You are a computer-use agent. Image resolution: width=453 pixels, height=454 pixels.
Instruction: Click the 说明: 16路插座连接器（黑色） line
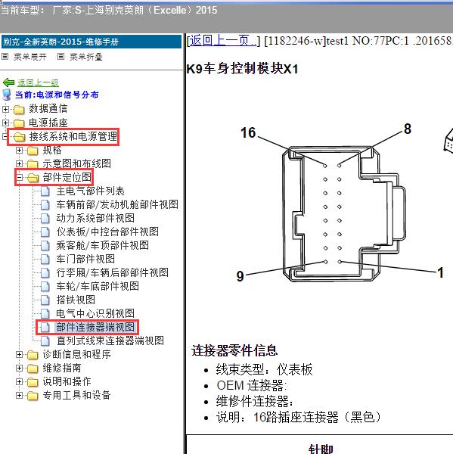click(x=299, y=418)
